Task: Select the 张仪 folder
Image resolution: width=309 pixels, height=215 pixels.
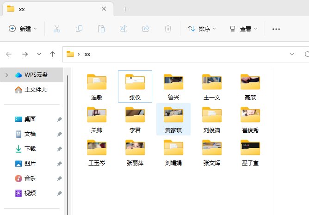Action: click(x=135, y=87)
